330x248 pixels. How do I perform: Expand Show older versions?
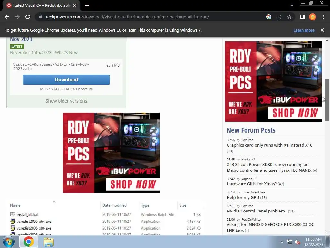click(x=66, y=101)
